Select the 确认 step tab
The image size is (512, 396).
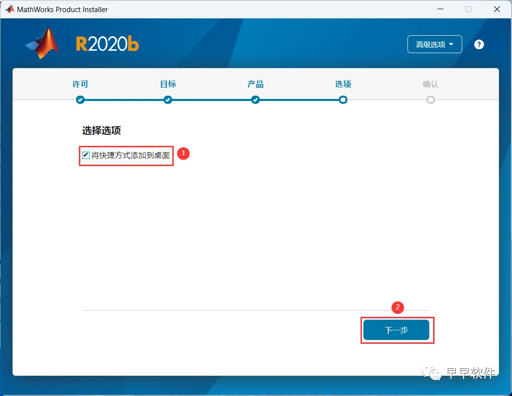click(x=430, y=84)
